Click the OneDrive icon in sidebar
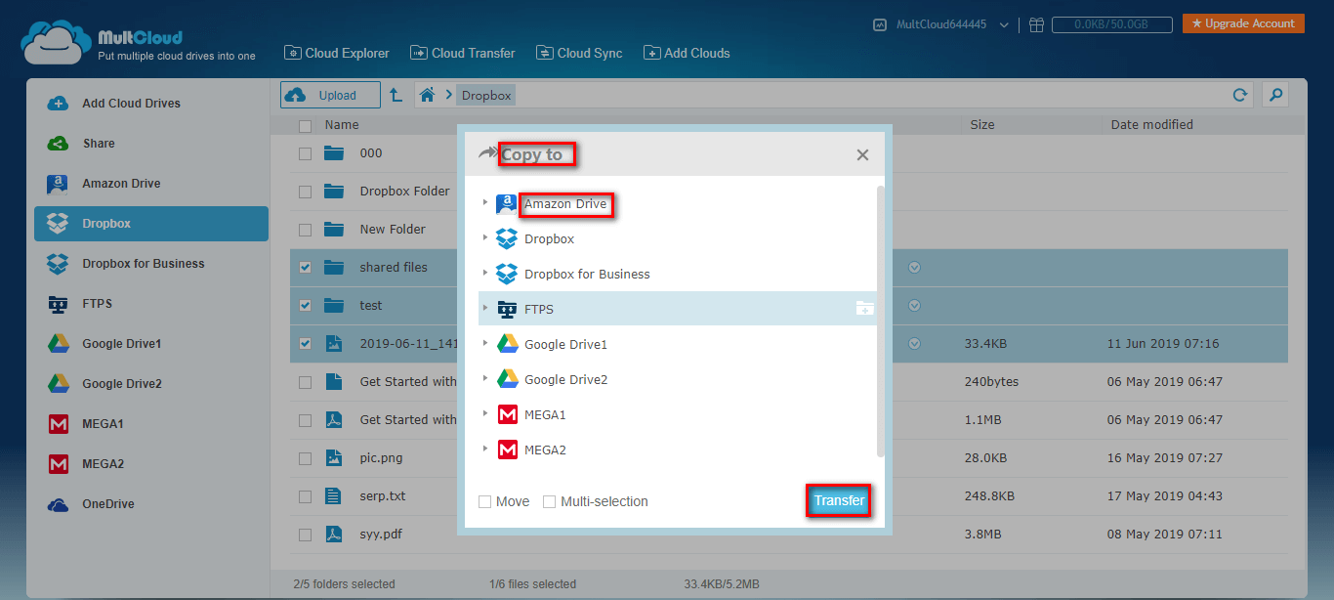1334x600 pixels. tap(58, 504)
